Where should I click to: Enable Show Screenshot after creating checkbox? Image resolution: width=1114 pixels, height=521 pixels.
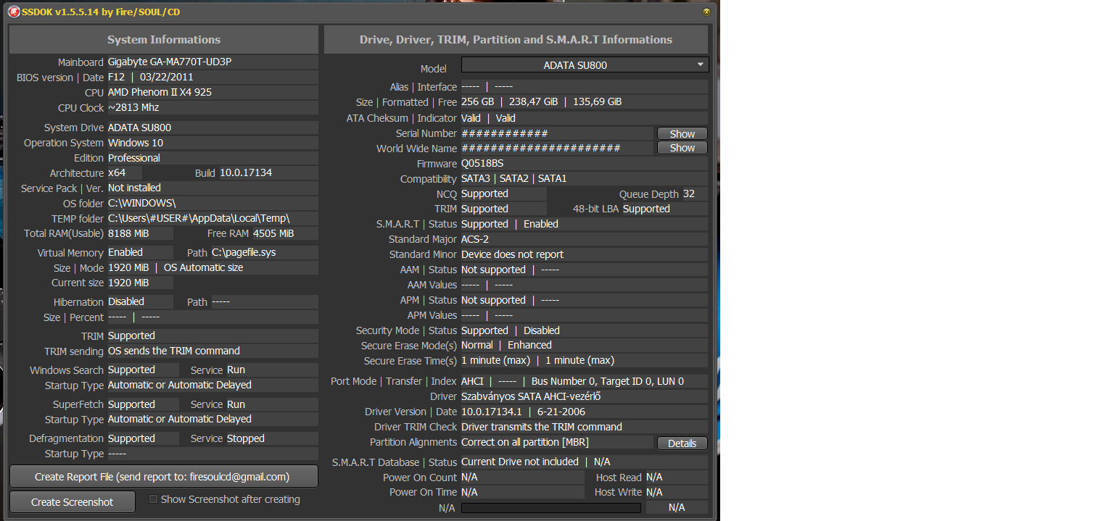point(153,499)
